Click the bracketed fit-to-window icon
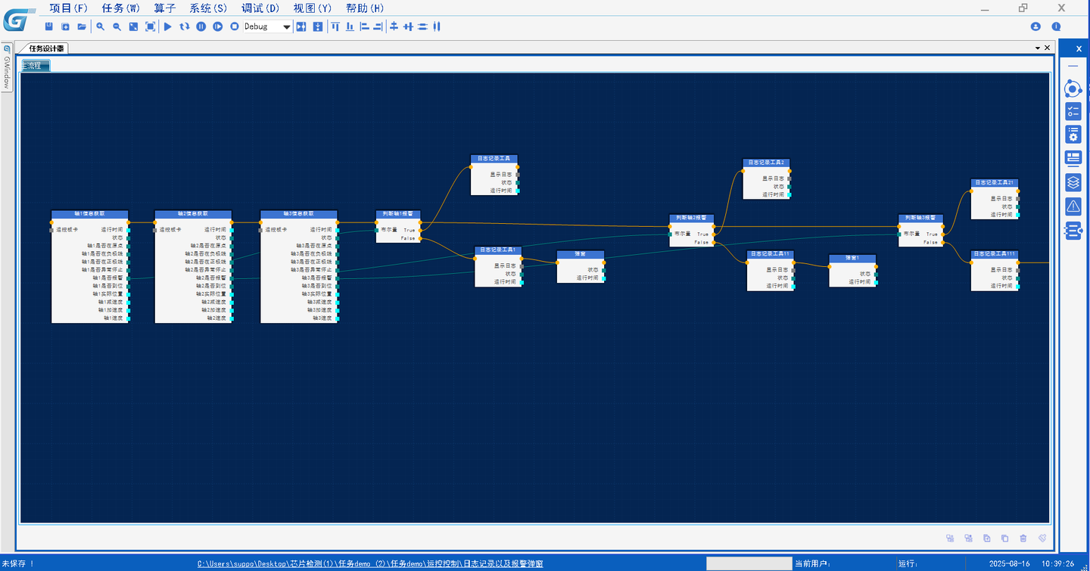The height and width of the screenshot is (571, 1090). [x=150, y=26]
